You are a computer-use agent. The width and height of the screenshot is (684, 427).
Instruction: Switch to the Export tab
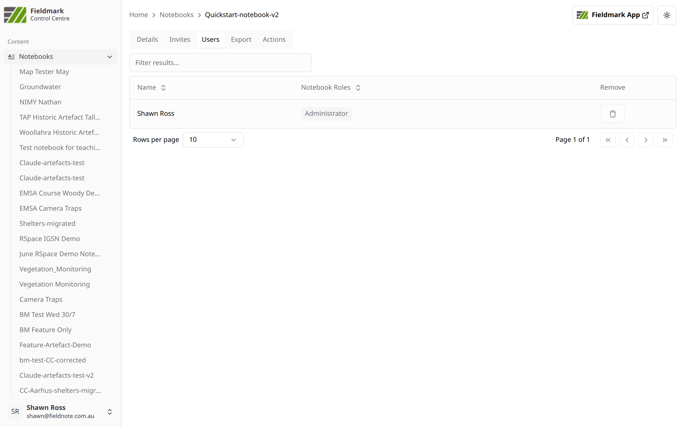(241, 39)
